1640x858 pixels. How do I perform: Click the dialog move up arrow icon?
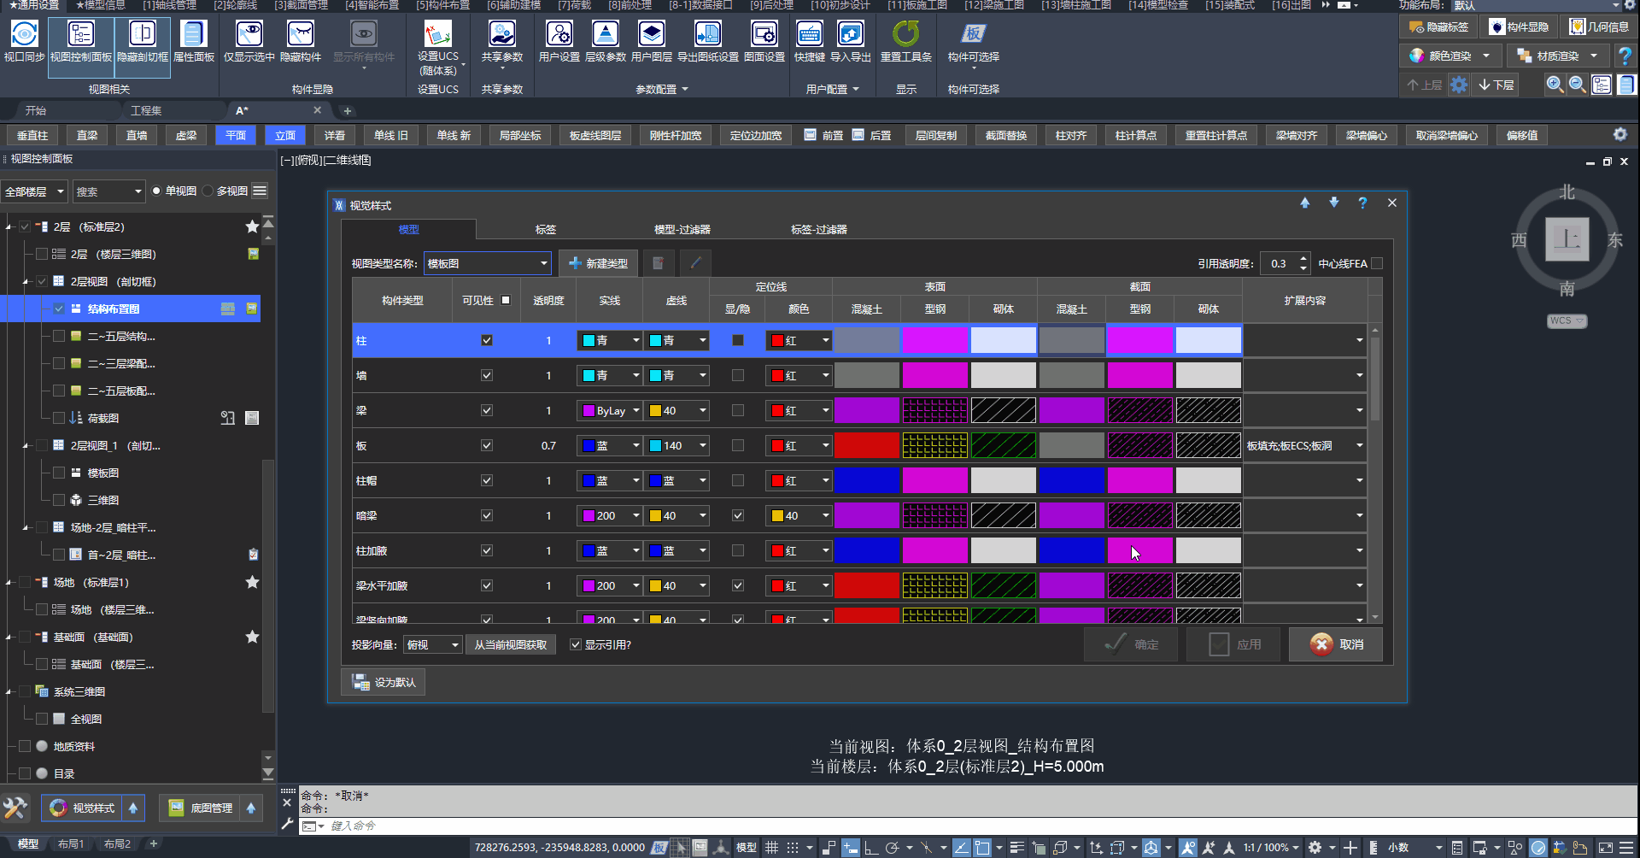(1304, 203)
